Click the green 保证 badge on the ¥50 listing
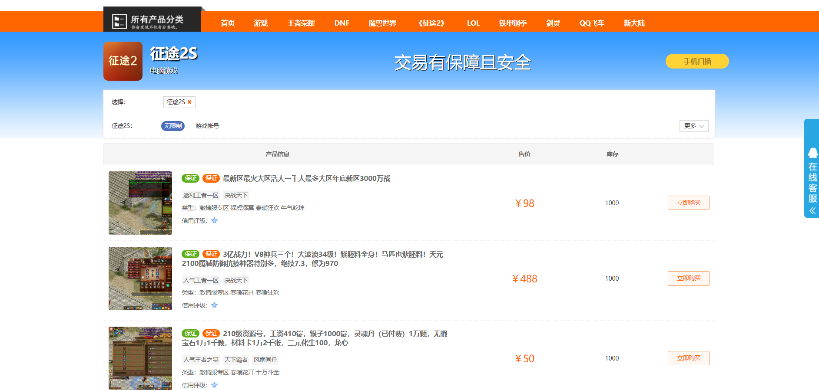Viewport: 819px width, 390px height. point(191,334)
